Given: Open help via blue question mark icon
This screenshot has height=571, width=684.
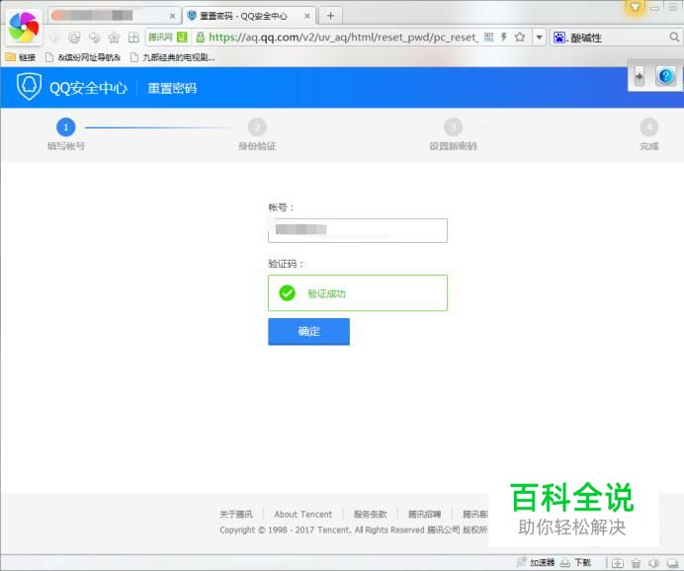Looking at the screenshot, I should point(665,77).
